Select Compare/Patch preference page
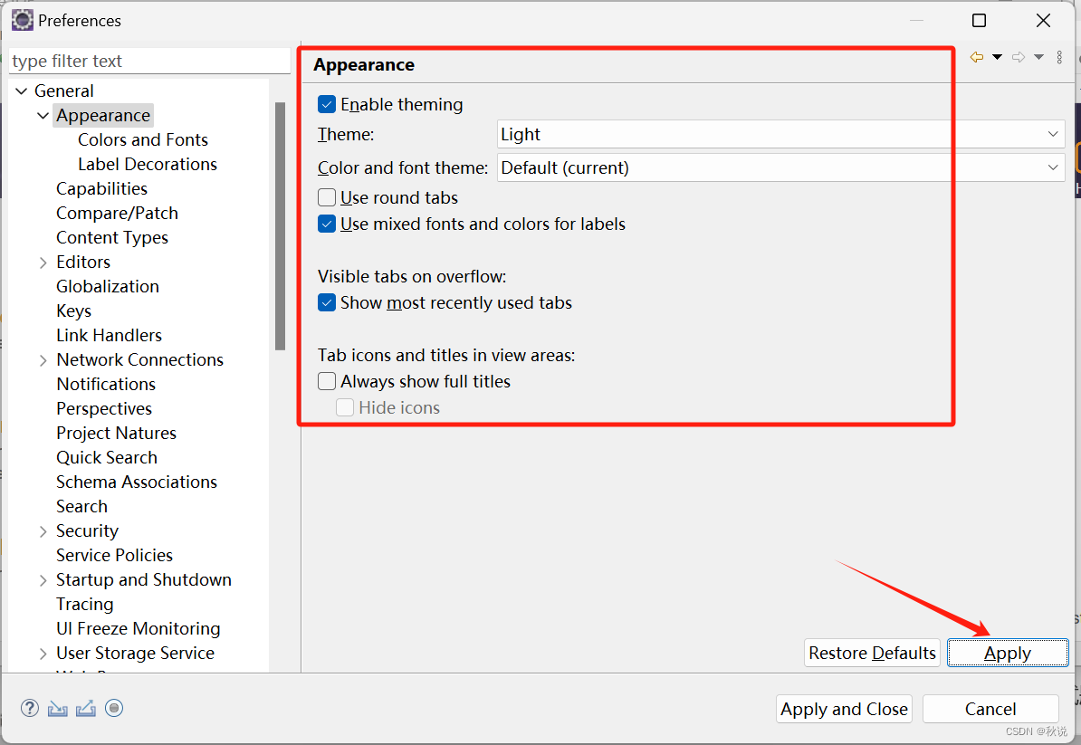The height and width of the screenshot is (745, 1081). 117,213
